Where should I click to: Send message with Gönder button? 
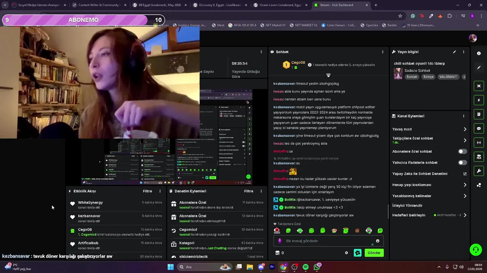pos(374,253)
